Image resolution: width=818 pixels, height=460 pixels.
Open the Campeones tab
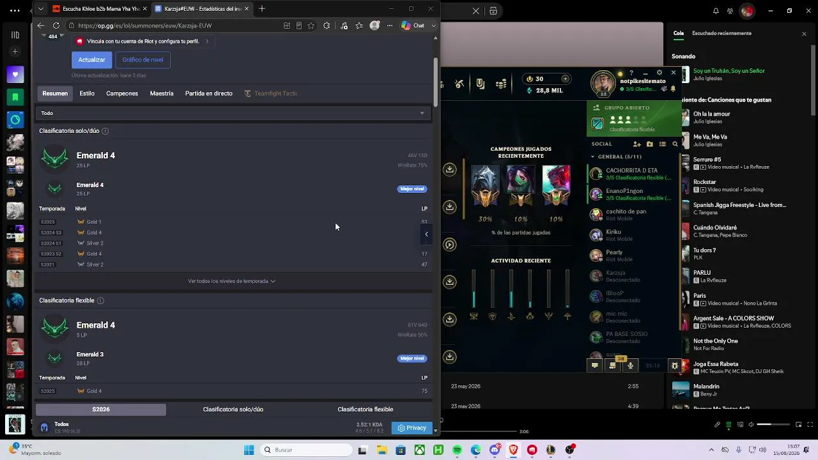point(122,93)
